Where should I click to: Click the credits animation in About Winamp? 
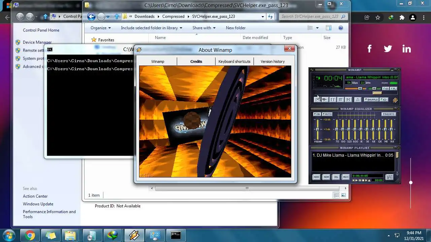[x=215, y=121]
